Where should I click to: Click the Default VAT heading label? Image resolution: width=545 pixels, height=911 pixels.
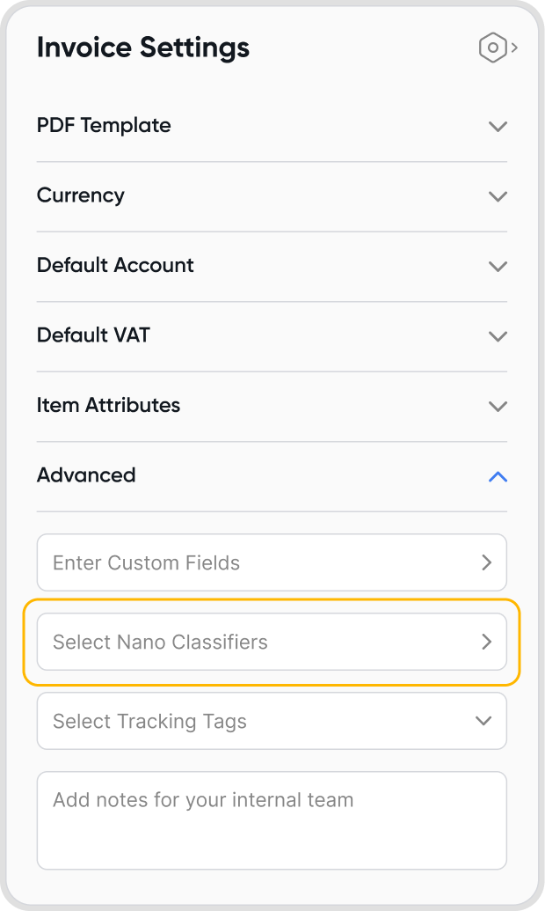pos(93,334)
